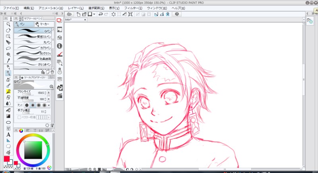Undo the last stroke
318x173 pixels.
101,14
